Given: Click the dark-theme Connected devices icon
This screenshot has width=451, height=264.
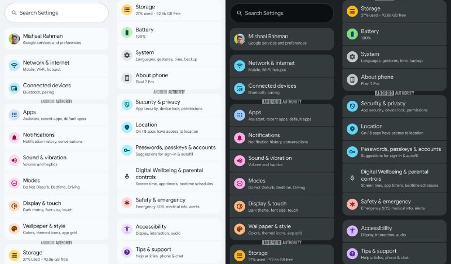Looking at the screenshot, I should (239, 89).
